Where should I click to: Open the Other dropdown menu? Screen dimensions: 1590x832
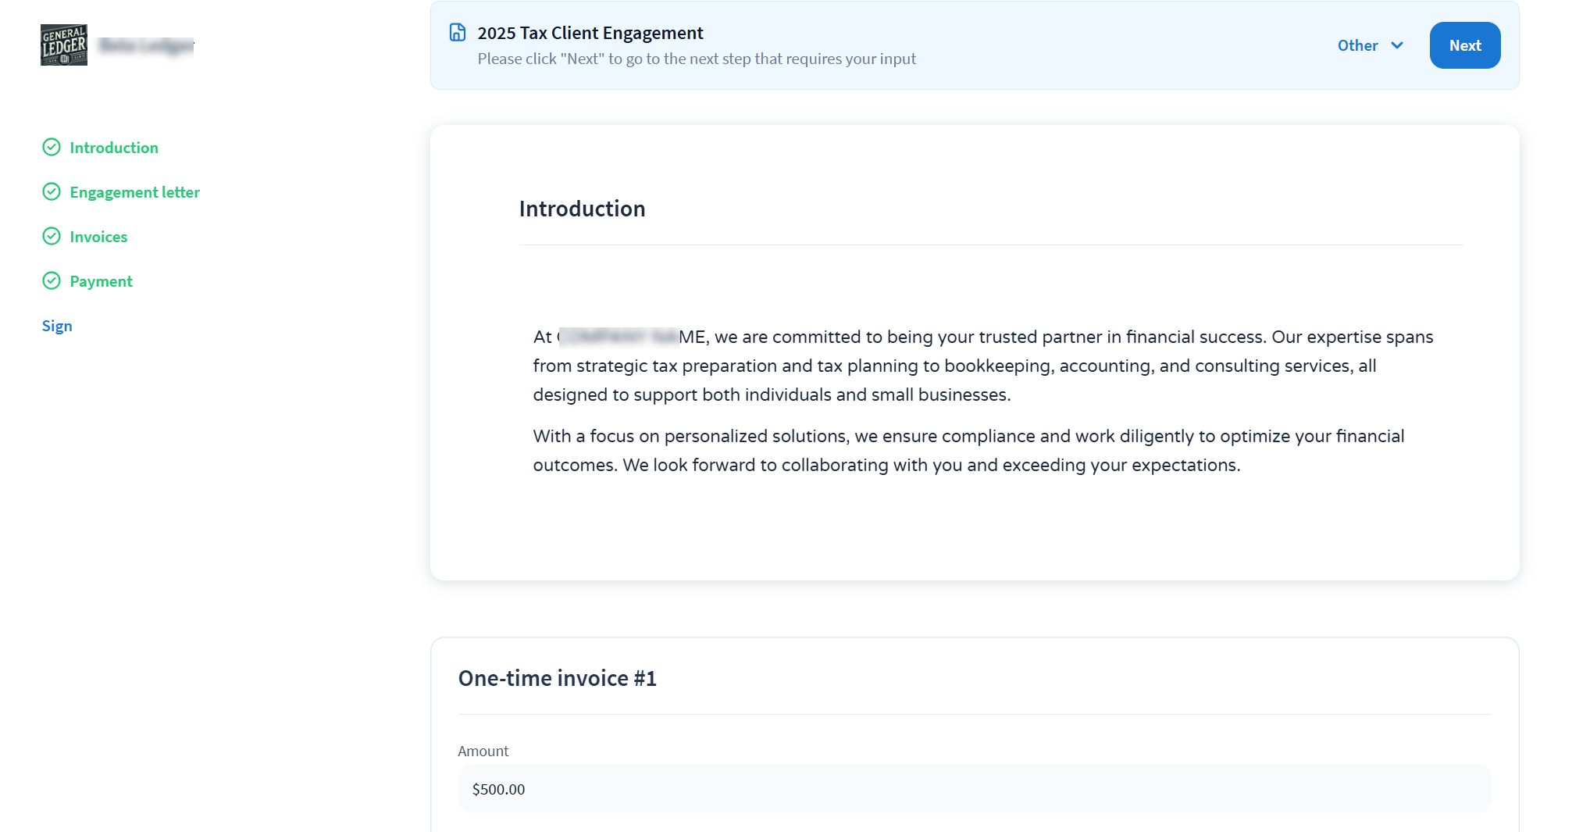1358,45
